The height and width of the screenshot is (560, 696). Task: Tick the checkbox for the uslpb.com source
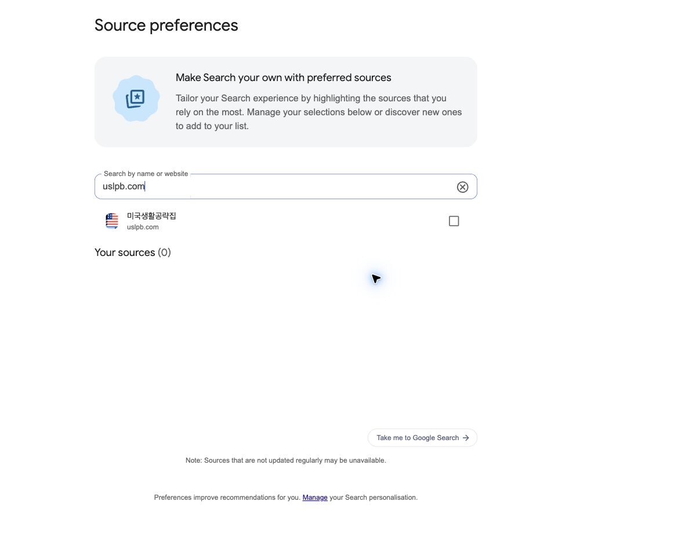pyautogui.click(x=454, y=221)
